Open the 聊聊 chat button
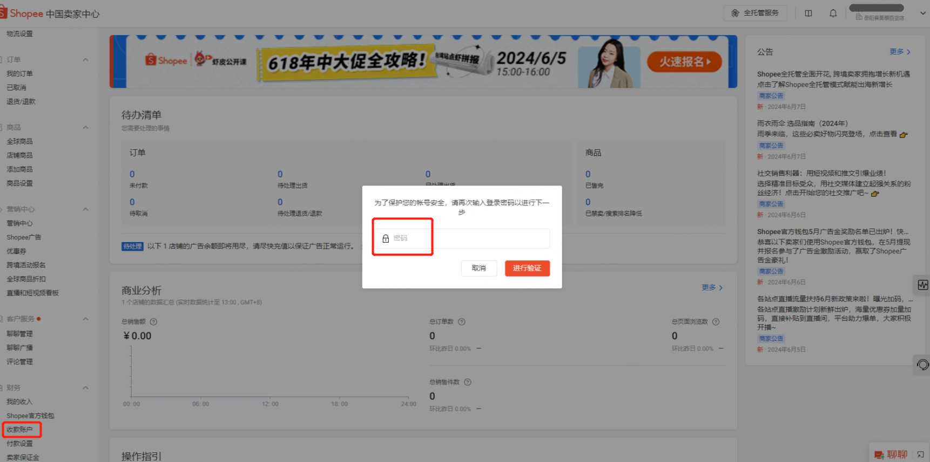This screenshot has height=462, width=930. [x=891, y=454]
